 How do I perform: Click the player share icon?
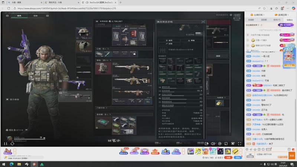206,144
